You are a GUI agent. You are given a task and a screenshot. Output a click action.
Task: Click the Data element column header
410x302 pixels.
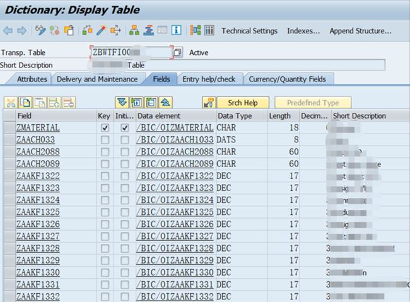pos(176,116)
